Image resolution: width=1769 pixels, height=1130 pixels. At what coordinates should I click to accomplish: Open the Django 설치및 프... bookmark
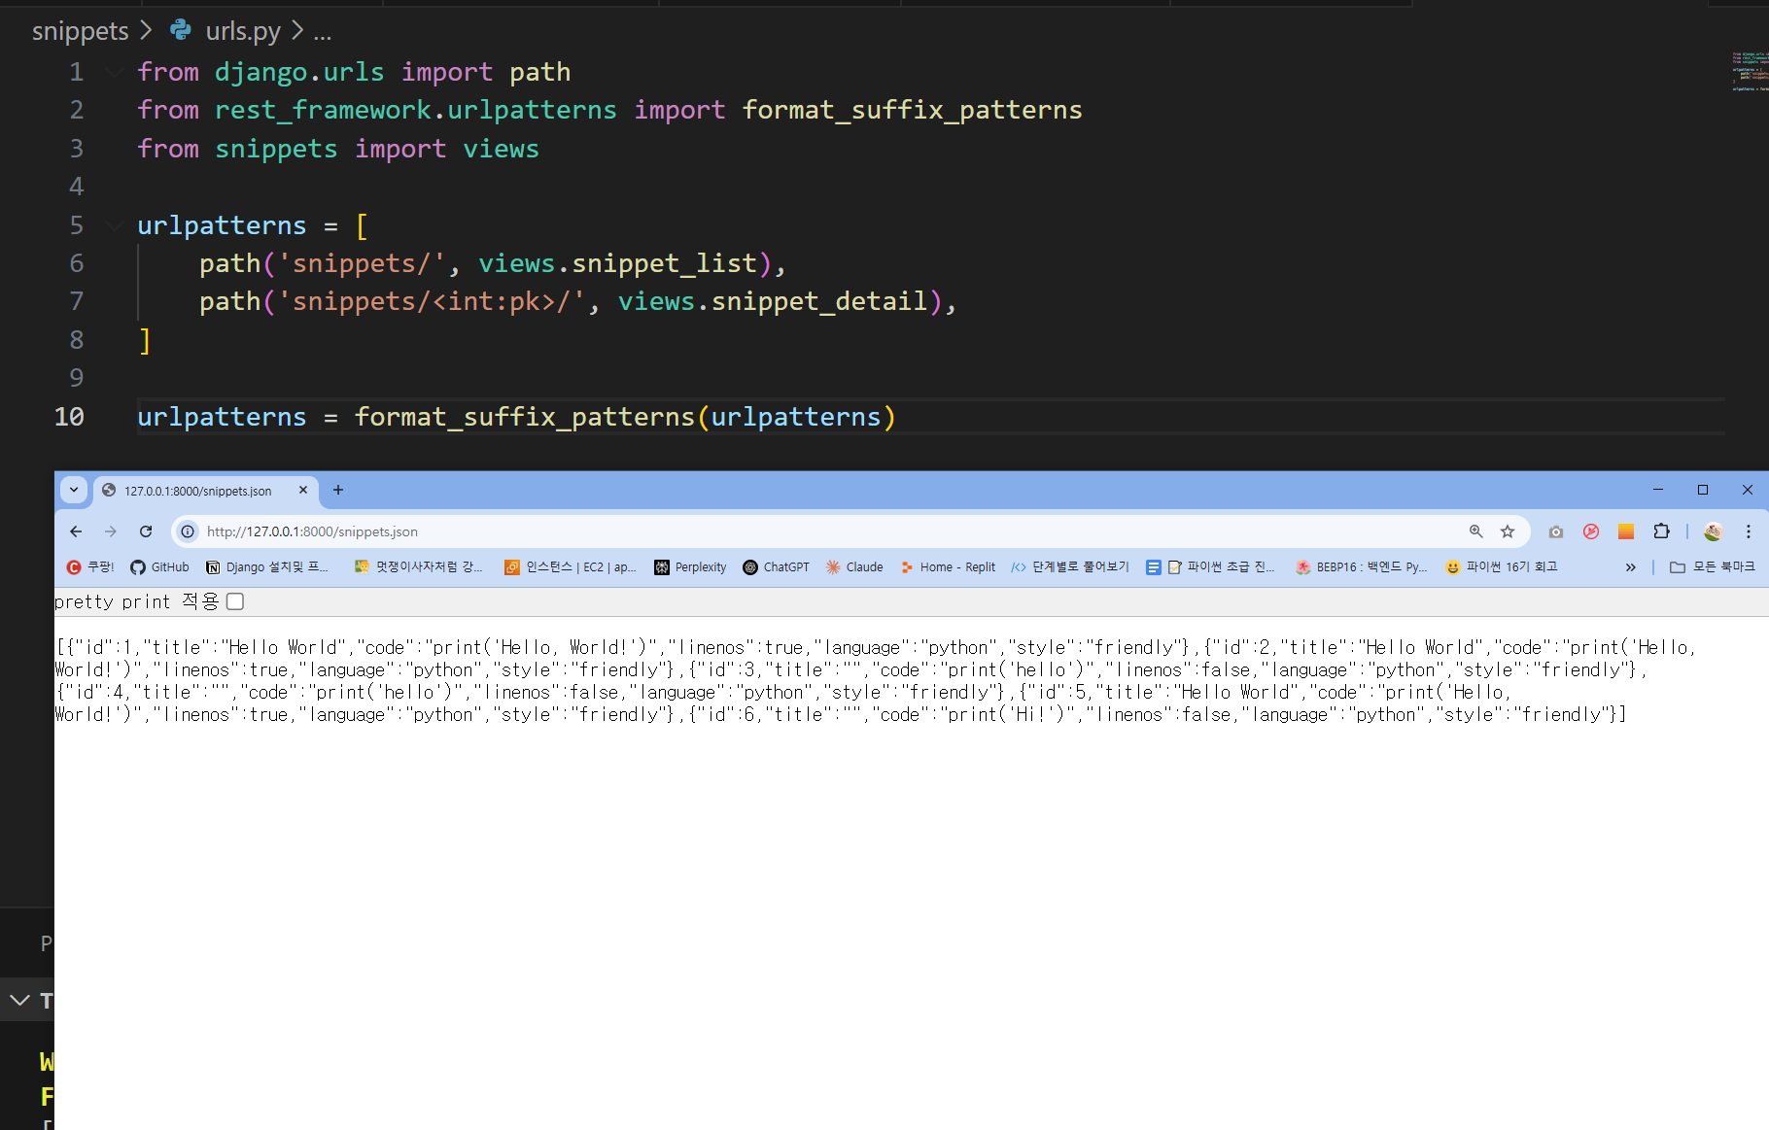click(267, 567)
